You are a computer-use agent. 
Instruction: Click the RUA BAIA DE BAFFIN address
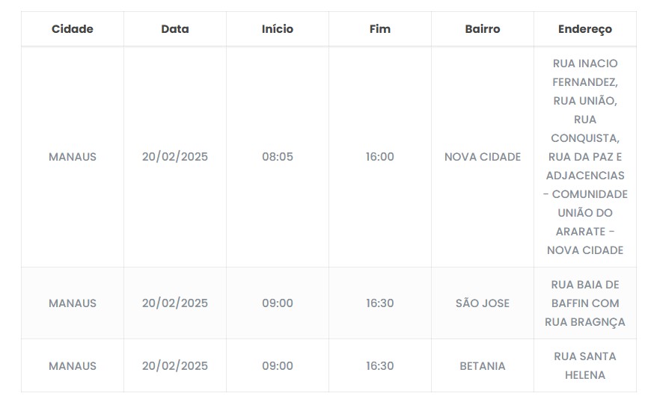pyautogui.click(x=585, y=303)
